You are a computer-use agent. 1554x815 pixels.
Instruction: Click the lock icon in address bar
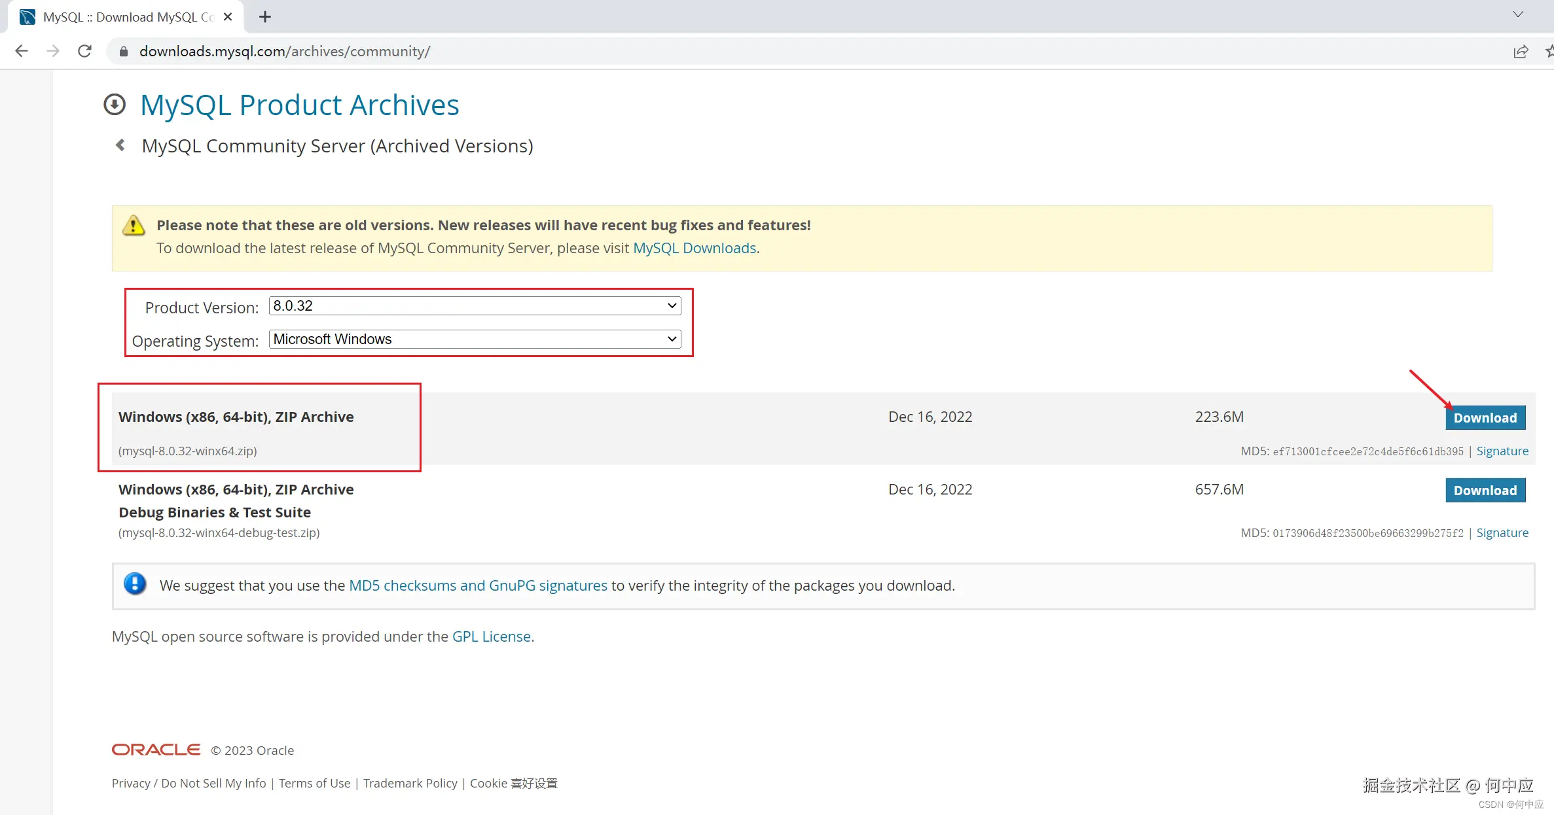(123, 51)
